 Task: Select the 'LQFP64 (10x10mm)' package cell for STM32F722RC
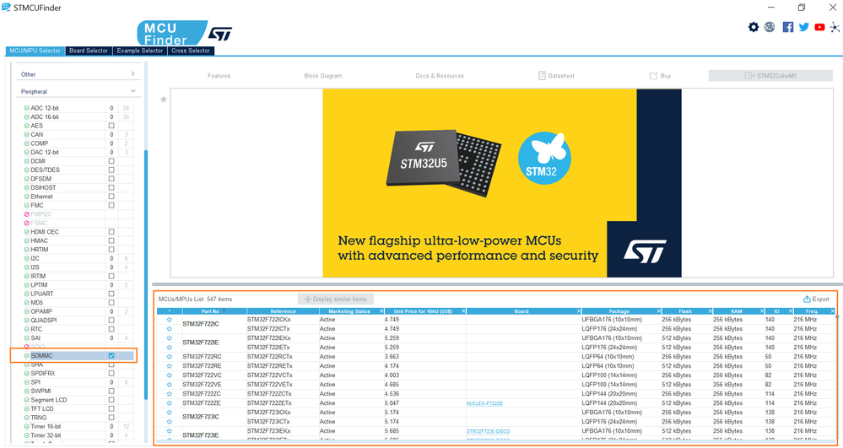[621, 357]
